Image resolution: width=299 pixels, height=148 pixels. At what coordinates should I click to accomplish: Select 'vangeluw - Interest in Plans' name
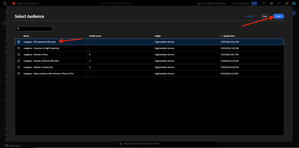pyautogui.click(x=35, y=54)
